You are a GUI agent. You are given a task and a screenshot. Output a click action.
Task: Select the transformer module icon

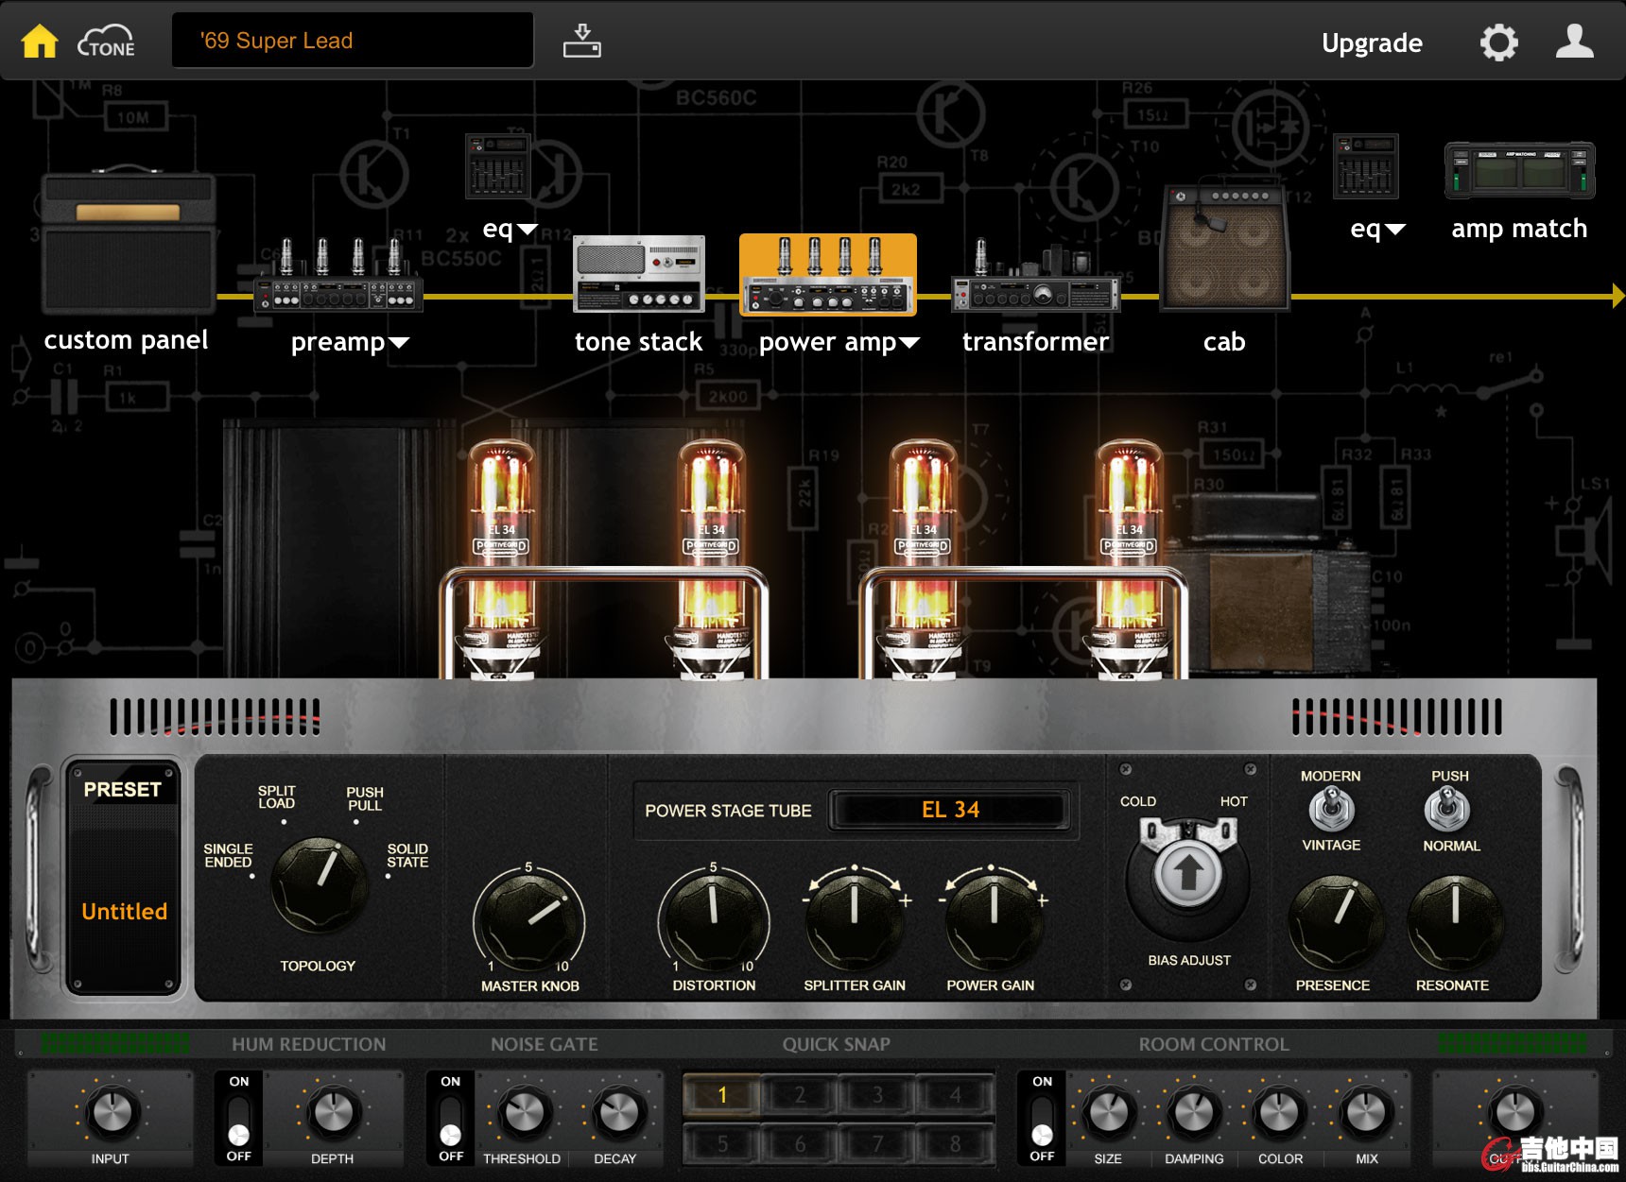coord(1035,279)
